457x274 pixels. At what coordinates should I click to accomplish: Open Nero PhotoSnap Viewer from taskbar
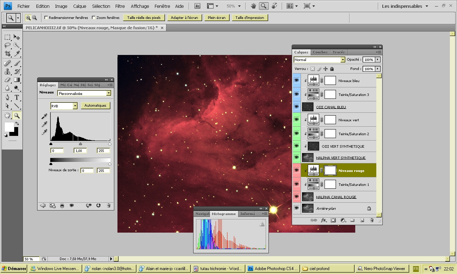click(382, 269)
